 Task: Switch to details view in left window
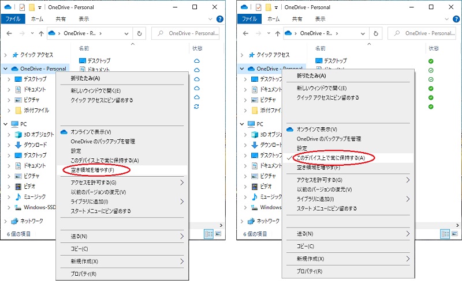(208, 234)
